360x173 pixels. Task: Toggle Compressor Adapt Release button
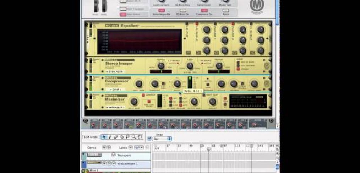242,84
